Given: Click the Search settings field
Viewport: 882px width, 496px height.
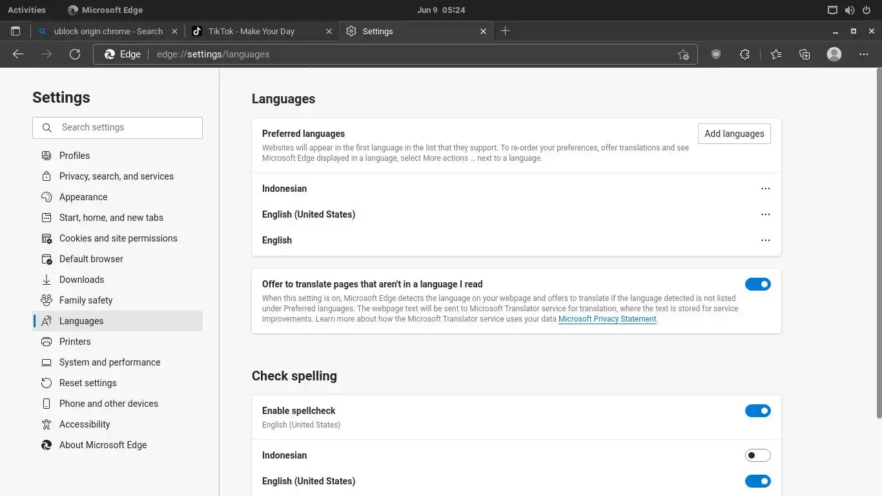Looking at the screenshot, I should click(118, 128).
